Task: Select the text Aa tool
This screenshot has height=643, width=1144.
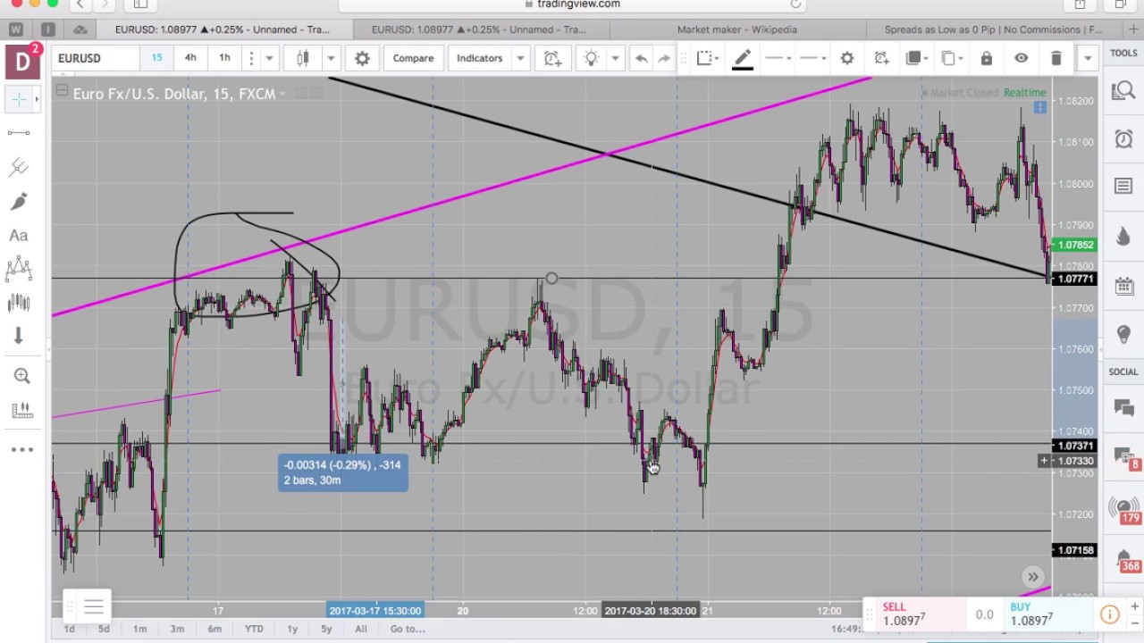Action: click(x=19, y=235)
